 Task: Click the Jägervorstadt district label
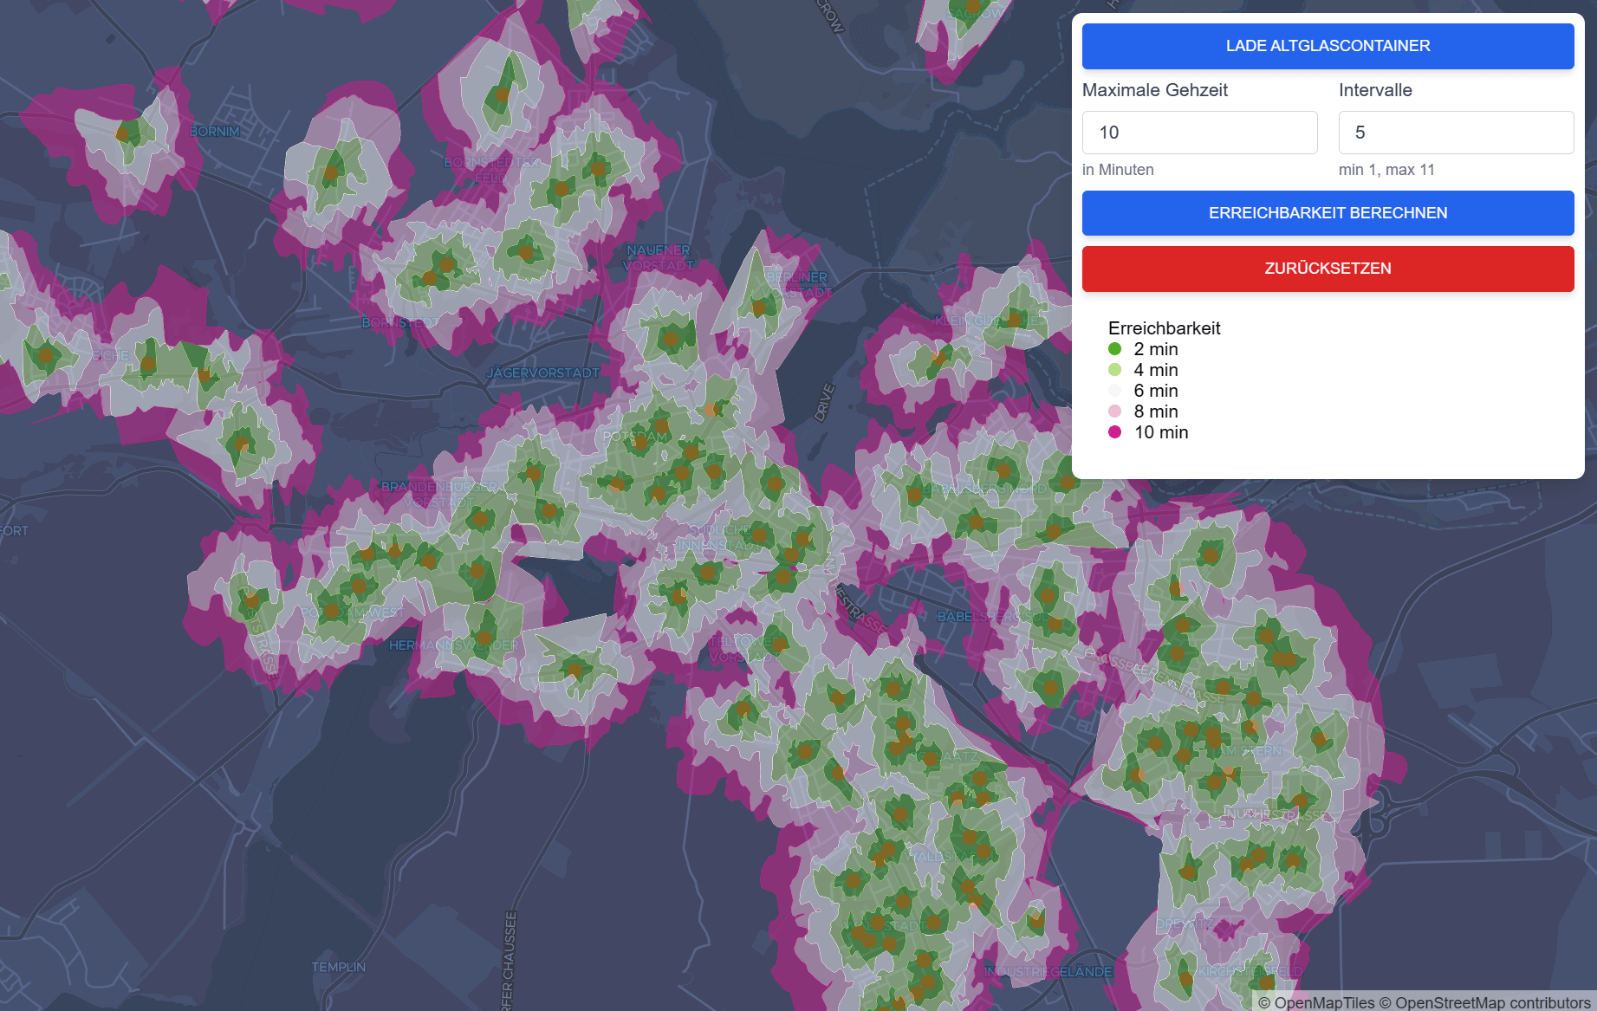point(542,373)
